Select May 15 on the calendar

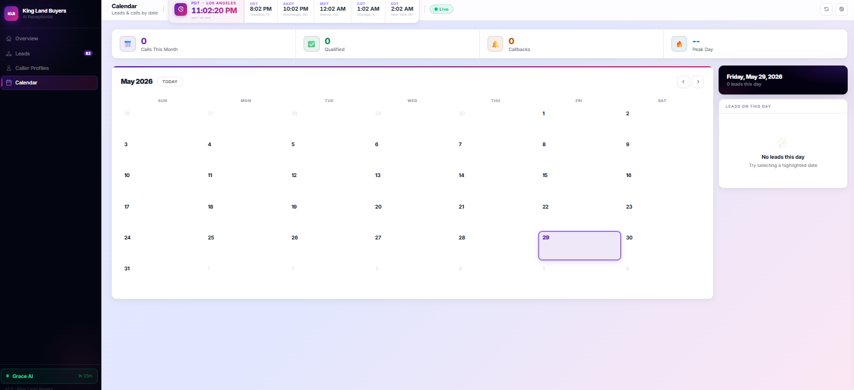point(579,183)
